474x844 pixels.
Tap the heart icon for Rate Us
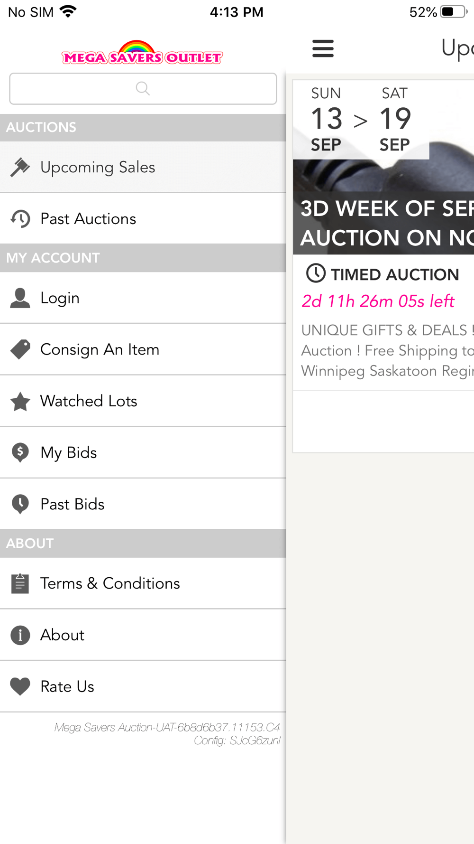click(x=20, y=686)
